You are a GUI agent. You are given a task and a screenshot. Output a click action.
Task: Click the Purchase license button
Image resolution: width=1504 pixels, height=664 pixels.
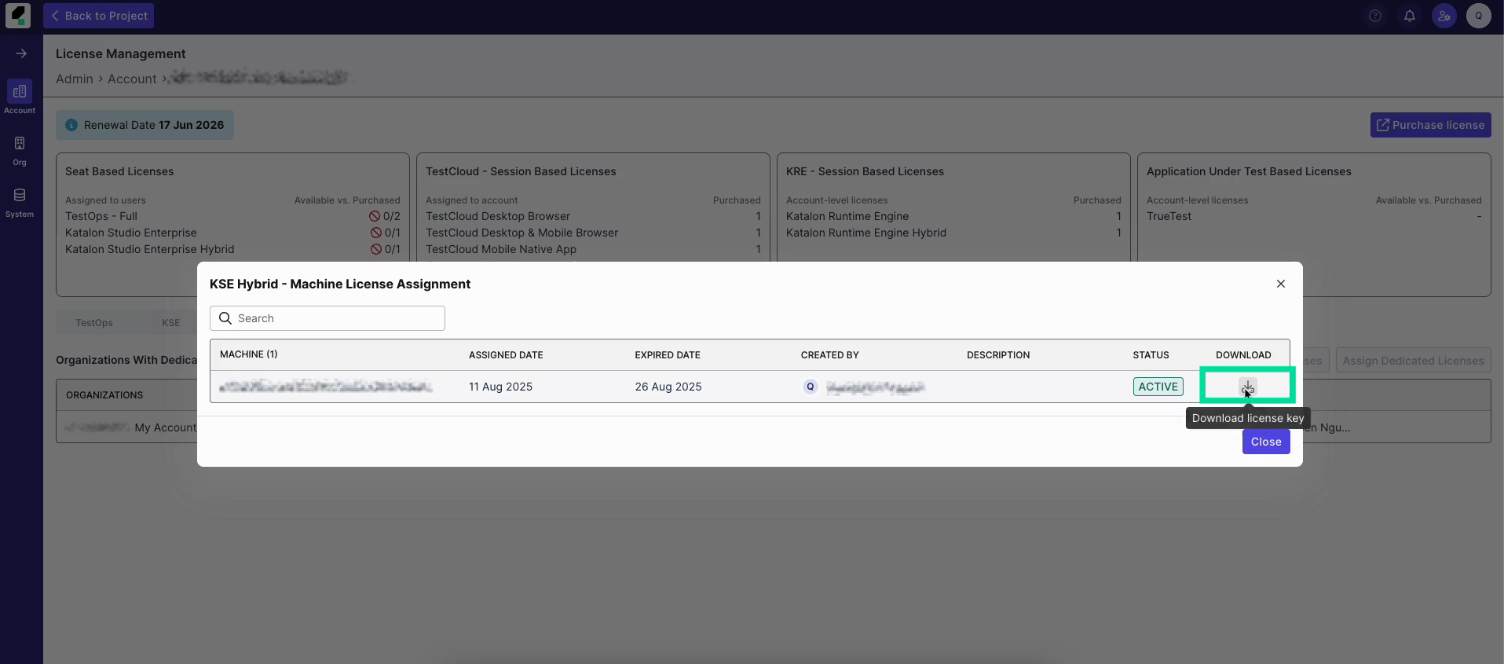click(1431, 125)
